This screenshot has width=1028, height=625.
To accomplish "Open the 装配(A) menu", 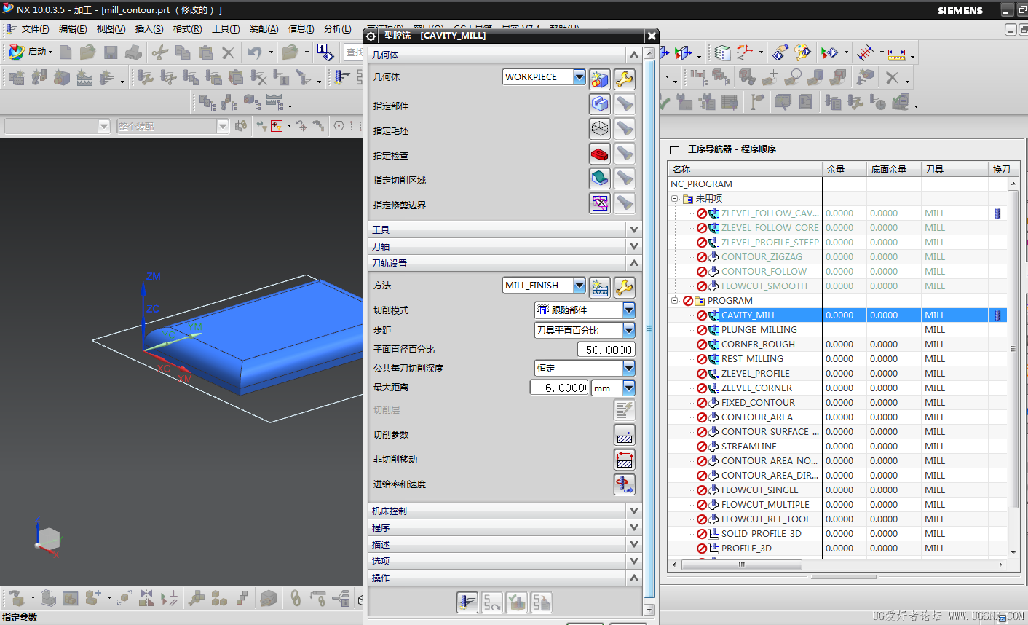I will [264, 29].
